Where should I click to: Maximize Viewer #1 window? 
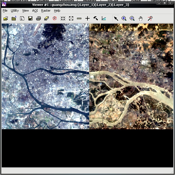pos(164,3)
